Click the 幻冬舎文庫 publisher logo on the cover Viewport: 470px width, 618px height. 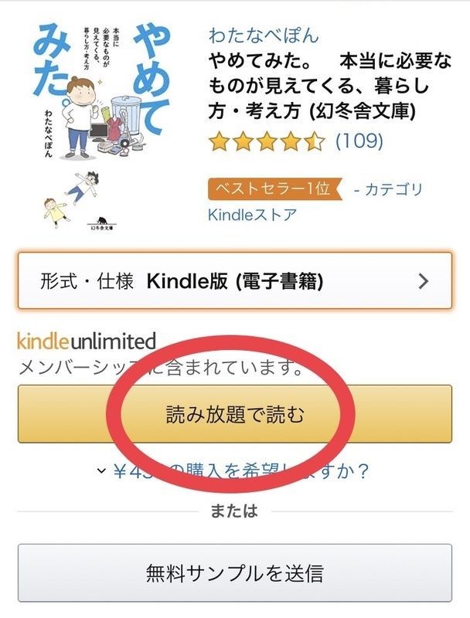[102, 223]
